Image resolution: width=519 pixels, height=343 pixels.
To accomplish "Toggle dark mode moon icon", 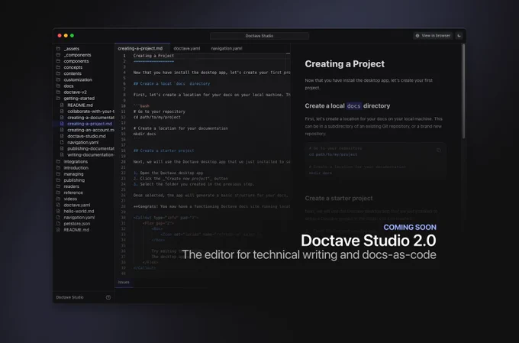I will point(459,35).
